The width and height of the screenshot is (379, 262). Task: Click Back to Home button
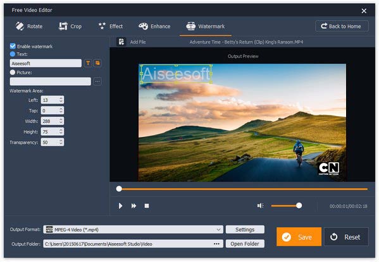(342, 26)
